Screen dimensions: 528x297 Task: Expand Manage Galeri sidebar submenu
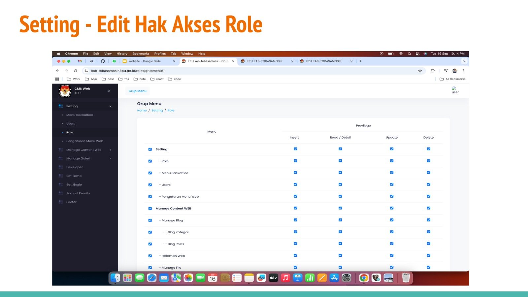[x=110, y=158]
